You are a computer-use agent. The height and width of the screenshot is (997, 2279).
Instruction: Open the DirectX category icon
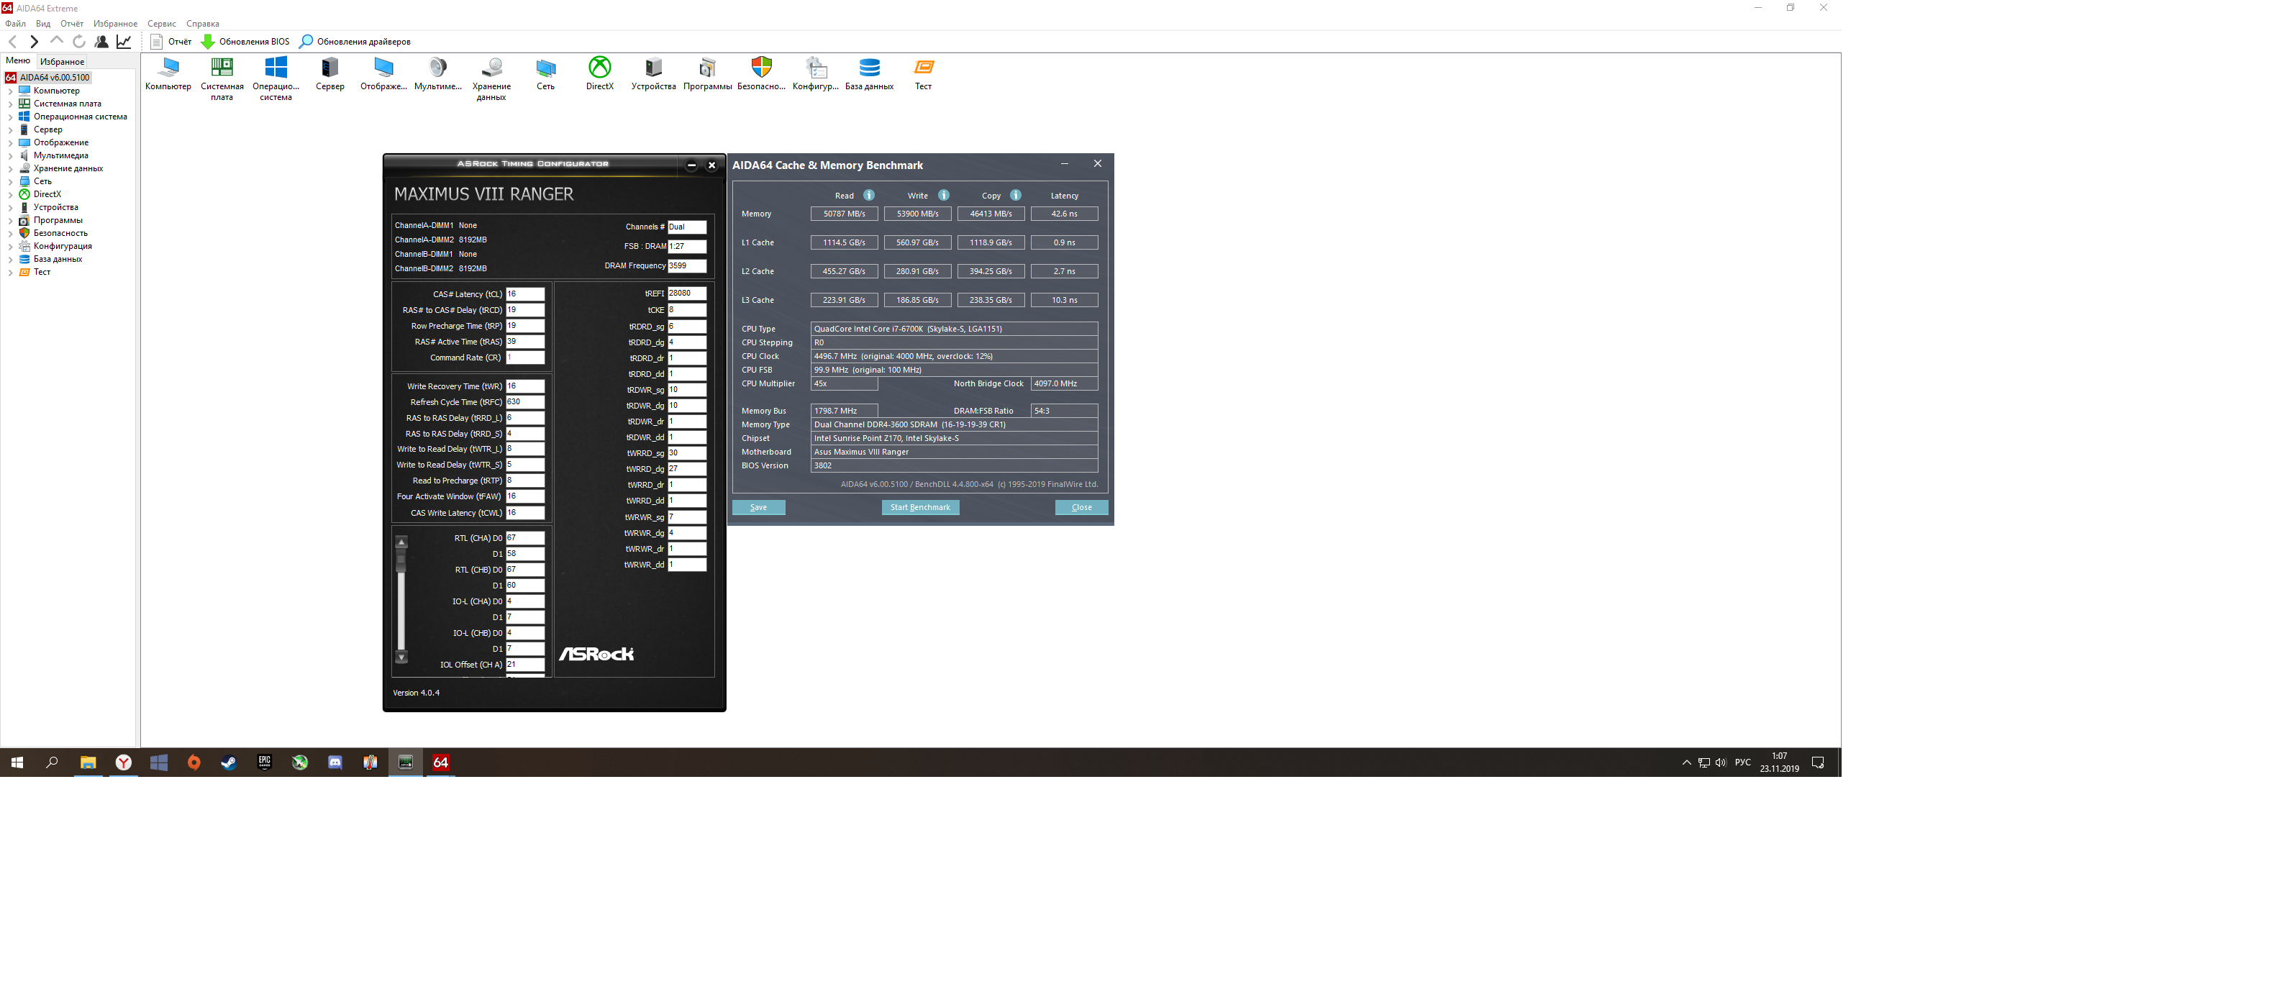click(599, 68)
